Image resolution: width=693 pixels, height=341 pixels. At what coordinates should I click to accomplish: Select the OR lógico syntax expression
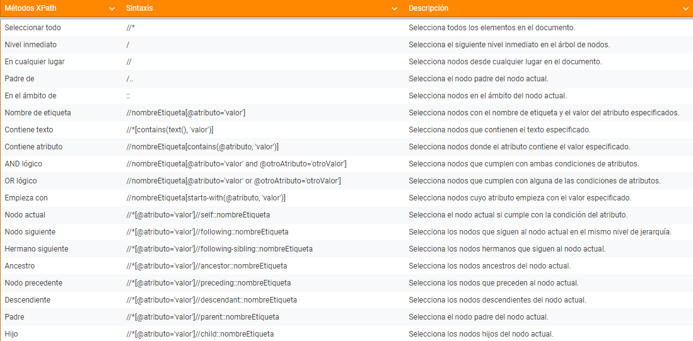click(x=234, y=181)
